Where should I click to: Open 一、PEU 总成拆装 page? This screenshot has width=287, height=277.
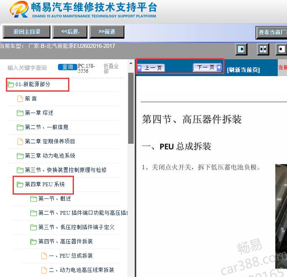[71, 256]
